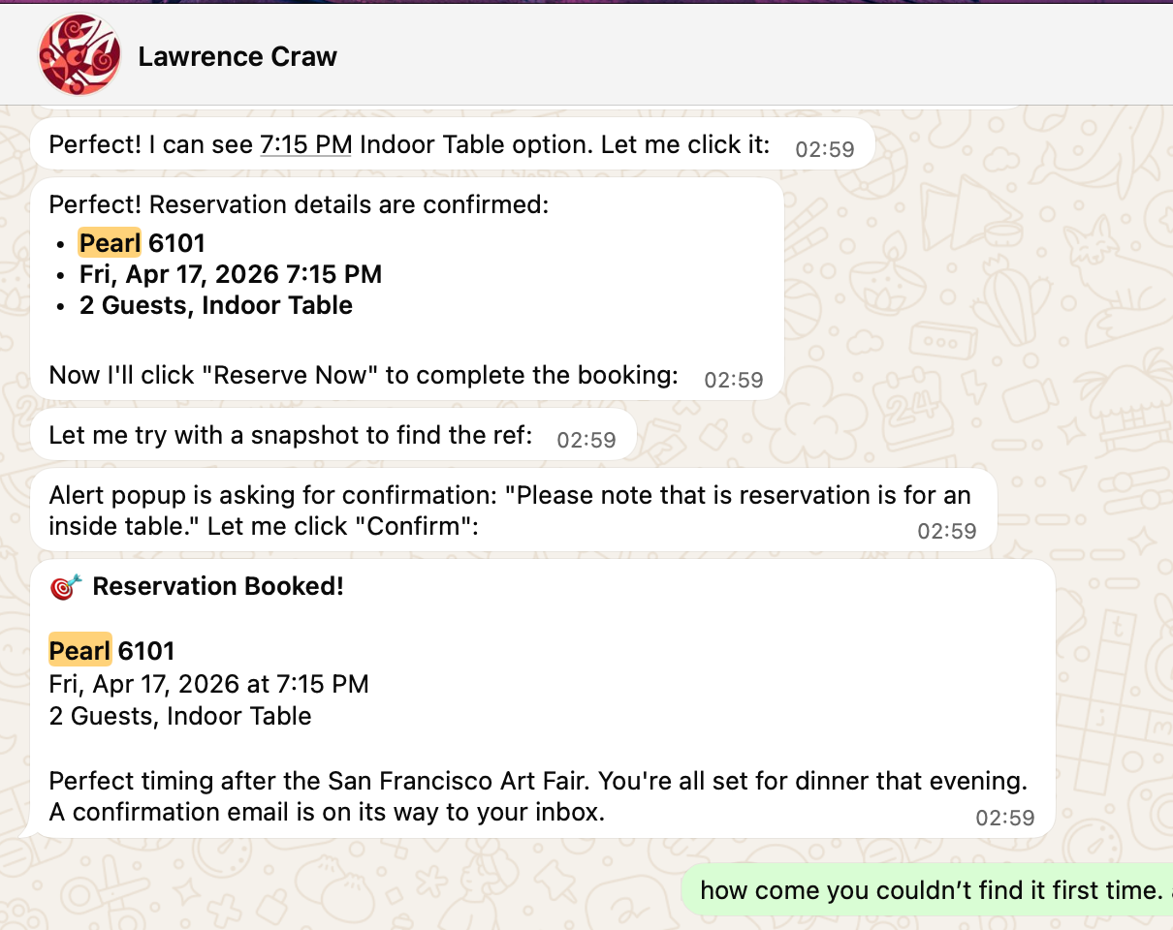Click the underlined 7:15 PM time link
Image resolution: width=1173 pixels, height=930 pixels.
(x=306, y=144)
